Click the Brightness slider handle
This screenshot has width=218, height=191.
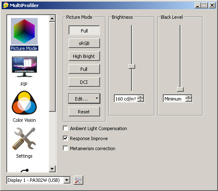tap(132, 66)
